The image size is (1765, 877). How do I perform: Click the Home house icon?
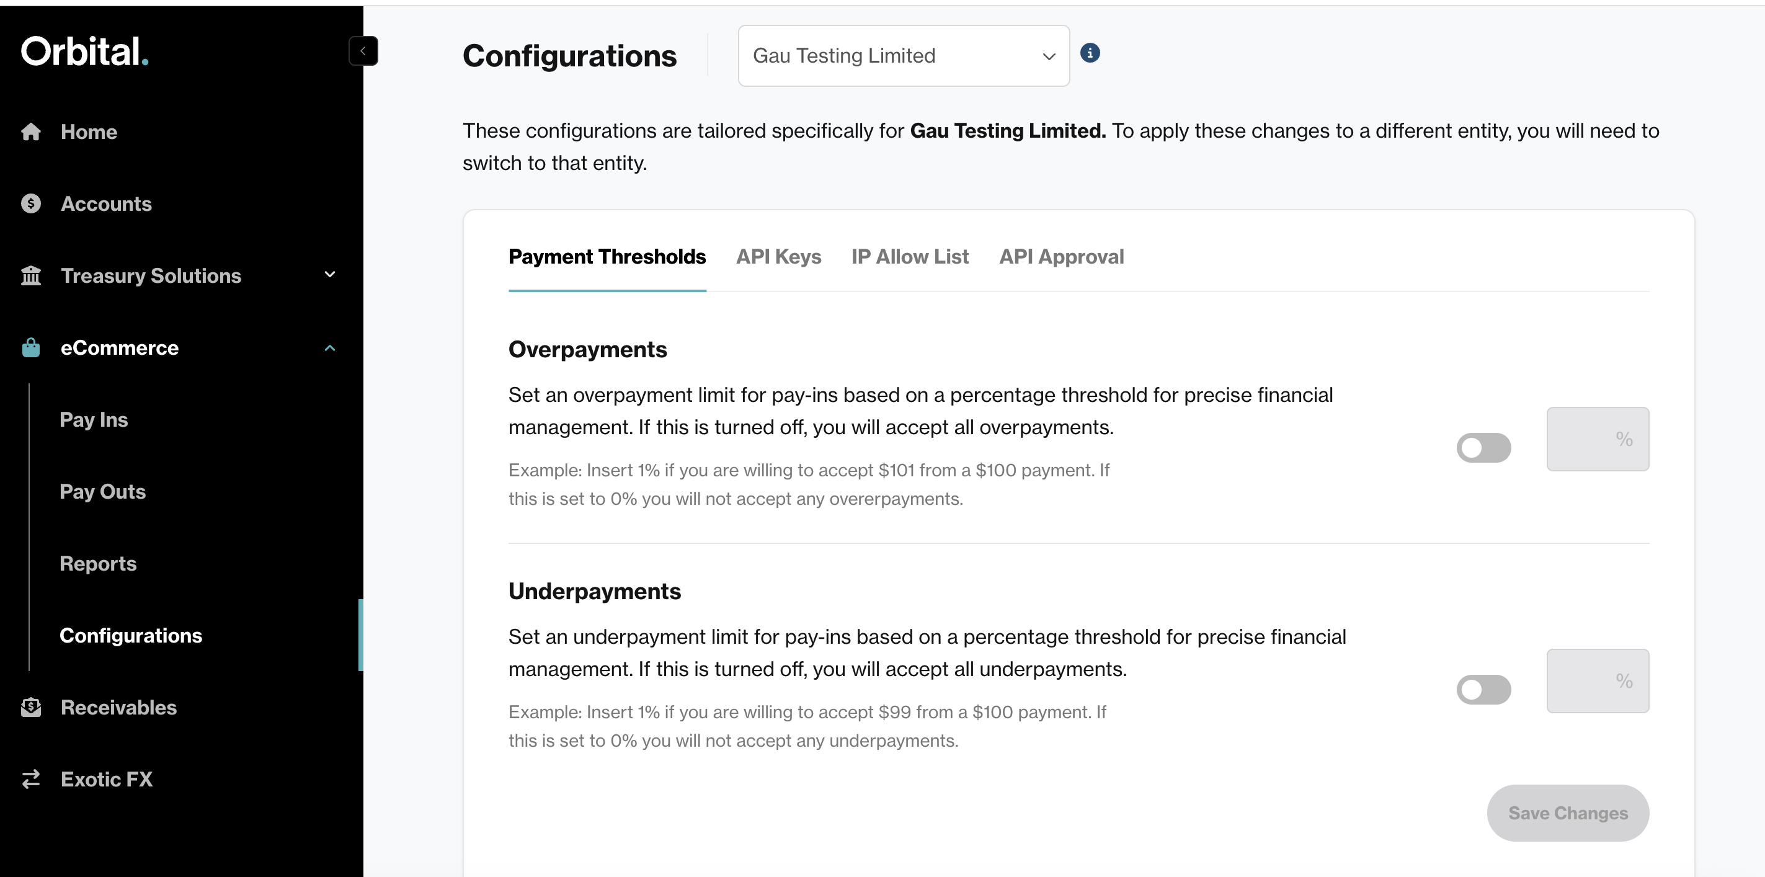coord(31,131)
